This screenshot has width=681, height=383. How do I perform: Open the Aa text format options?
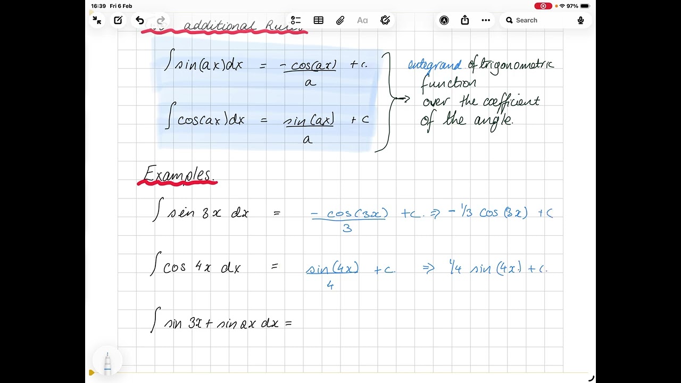pos(362,20)
